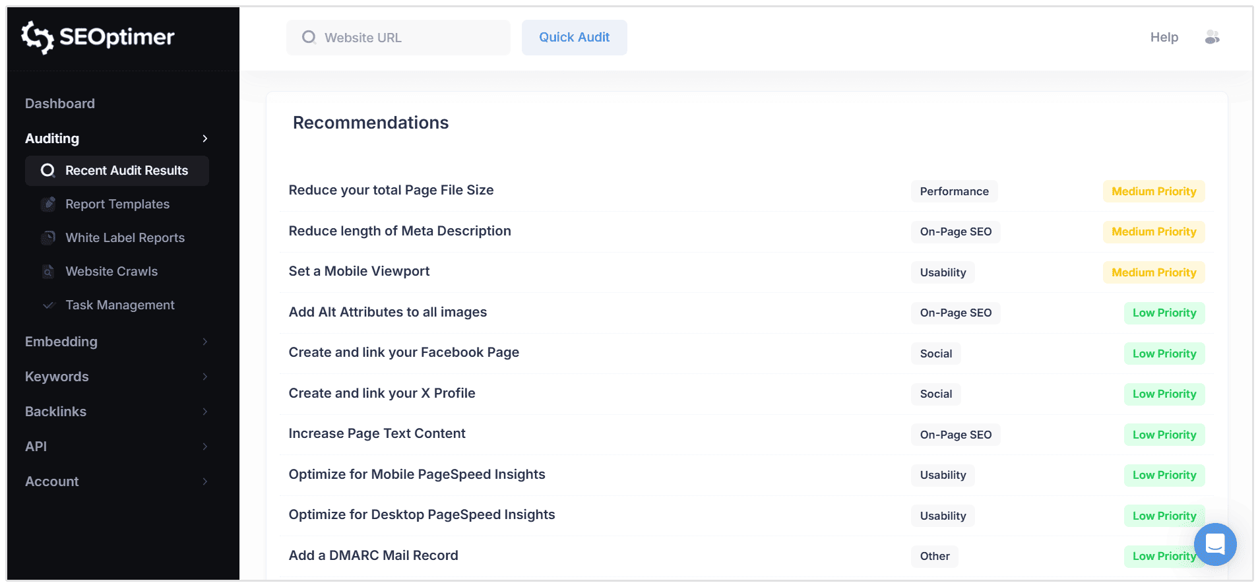The width and height of the screenshot is (1260, 587).
Task: Click the Recent Audit Results magnifier icon
Action: click(47, 171)
